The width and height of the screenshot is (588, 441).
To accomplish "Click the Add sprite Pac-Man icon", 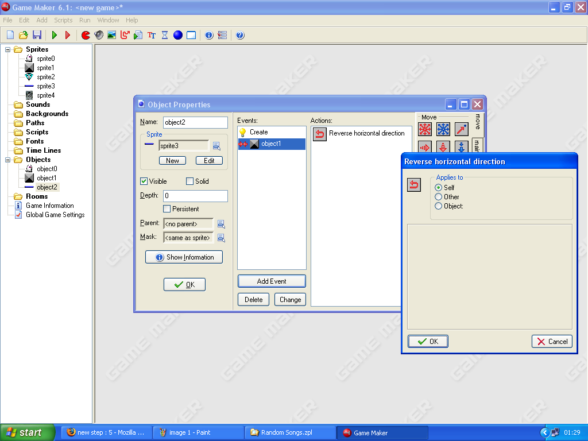I will click(x=86, y=35).
